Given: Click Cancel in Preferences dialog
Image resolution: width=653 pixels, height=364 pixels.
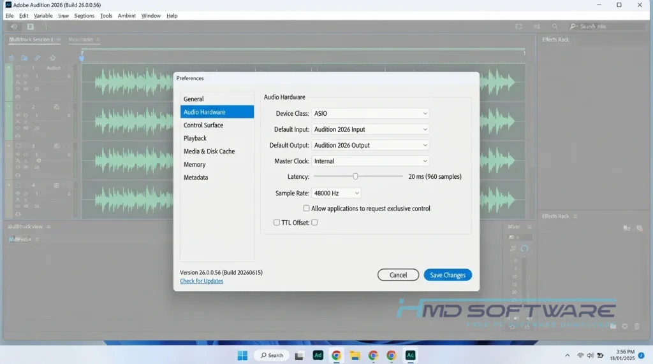Looking at the screenshot, I should [398, 275].
